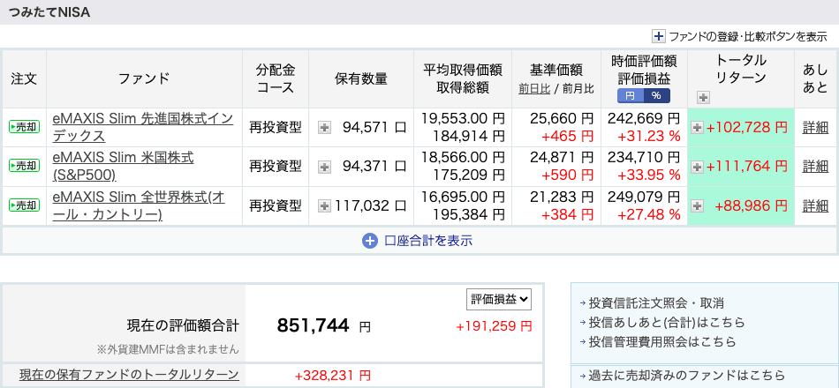Open the 評価損益 dropdown

click(x=499, y=299)
